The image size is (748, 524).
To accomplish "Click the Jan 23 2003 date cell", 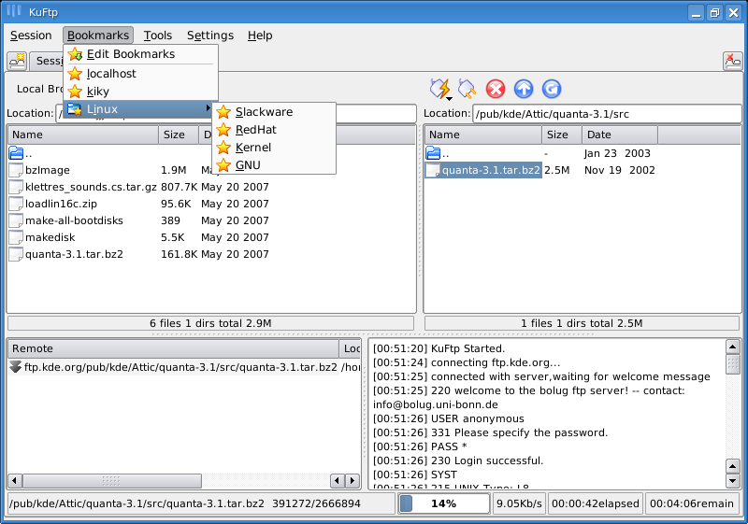I will (x=617, y=153).
